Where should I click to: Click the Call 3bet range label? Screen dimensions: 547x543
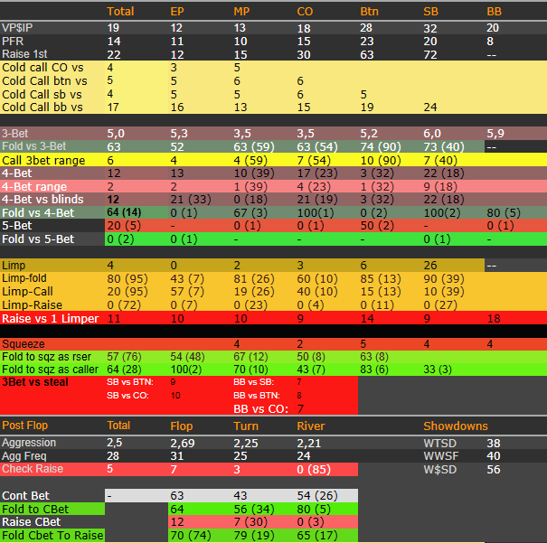[x=43, y=160]
